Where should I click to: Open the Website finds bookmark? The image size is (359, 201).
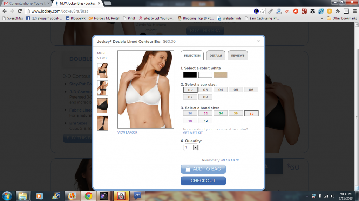pos(229,18)
